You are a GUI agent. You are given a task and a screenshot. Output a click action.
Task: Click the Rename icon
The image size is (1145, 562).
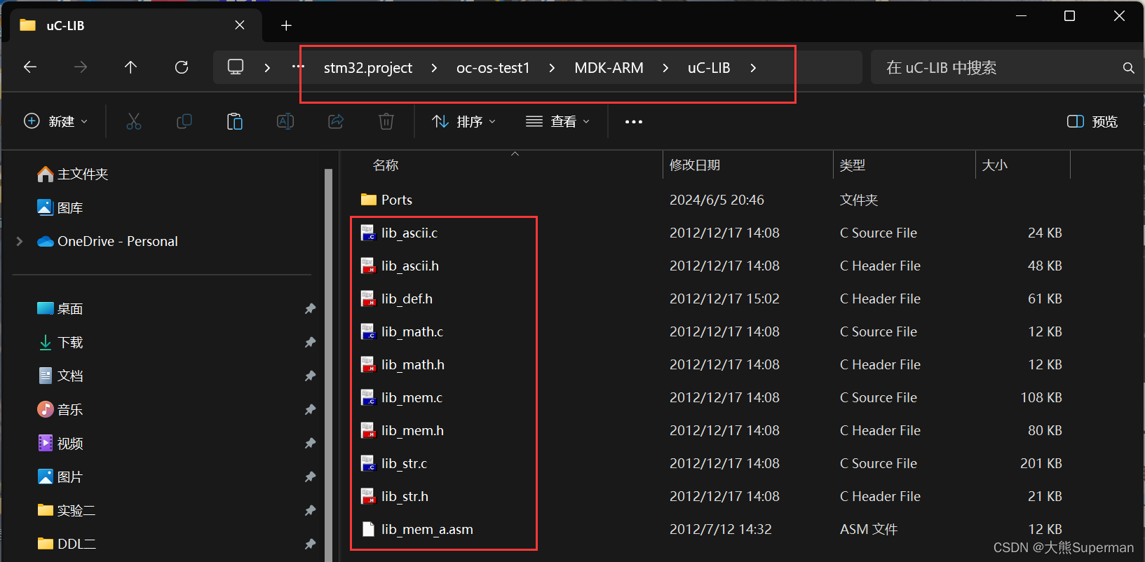285,122
